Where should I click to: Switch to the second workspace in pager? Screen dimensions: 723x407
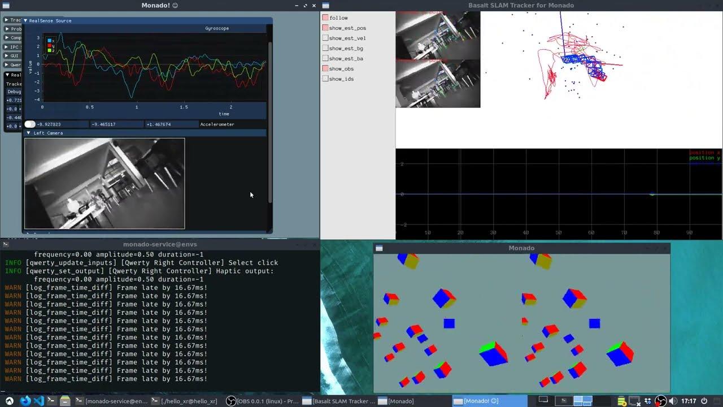[x=564, y=400]
